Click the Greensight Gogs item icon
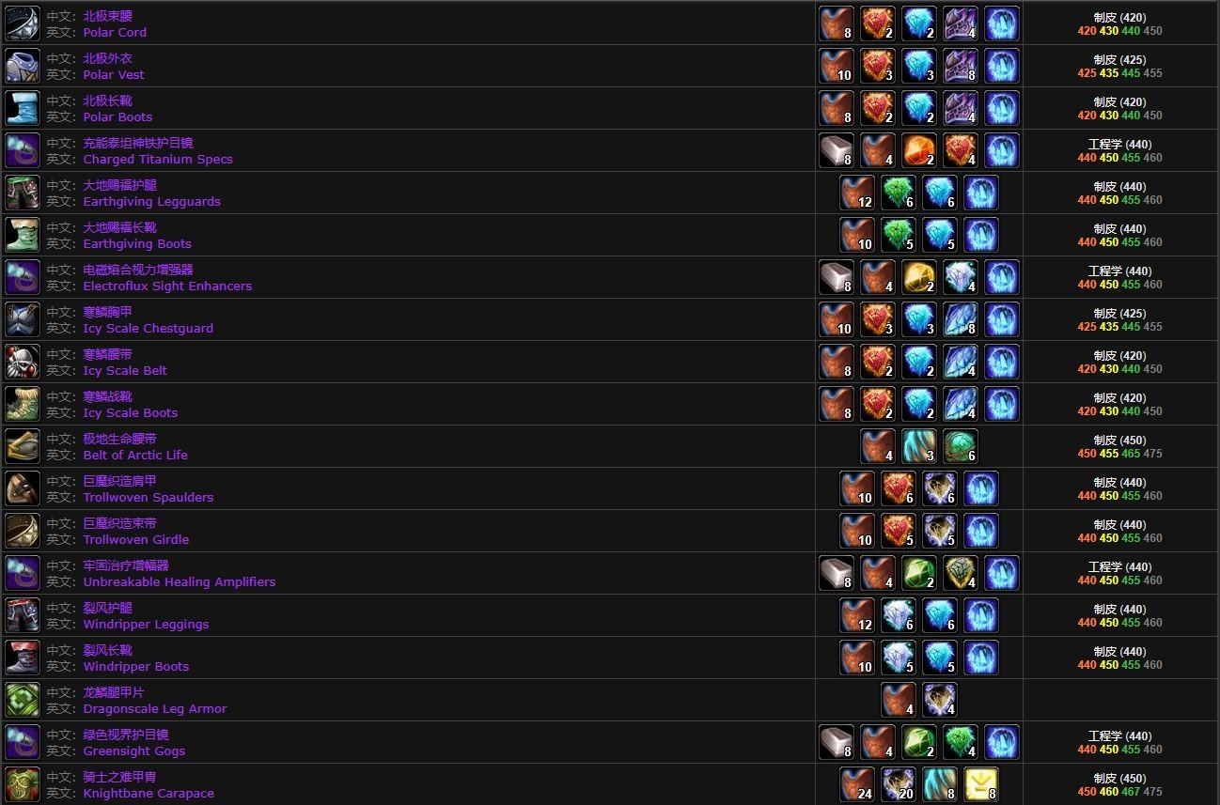The width and height of the screenshot is (1220, 805). tap(23, 742)
